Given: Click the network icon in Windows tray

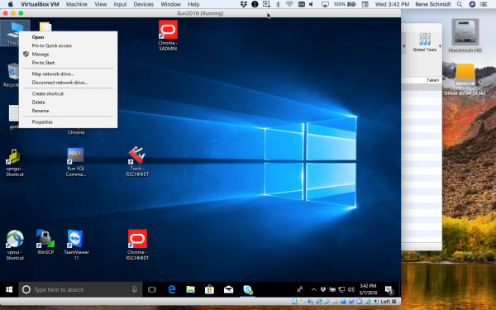Looking at the screenshot, I should [341, 289].
